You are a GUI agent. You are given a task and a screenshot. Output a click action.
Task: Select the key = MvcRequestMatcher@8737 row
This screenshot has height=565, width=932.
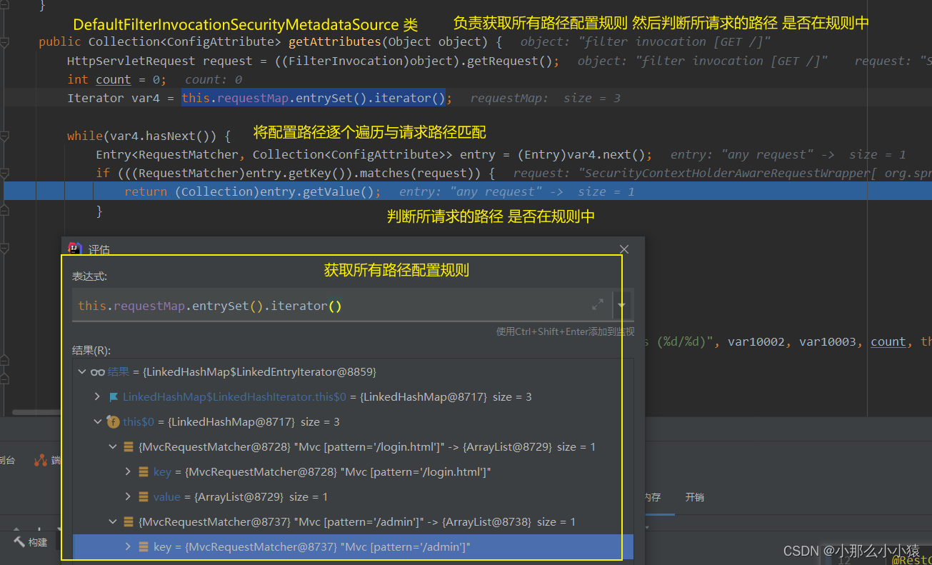tap(353, 546)
